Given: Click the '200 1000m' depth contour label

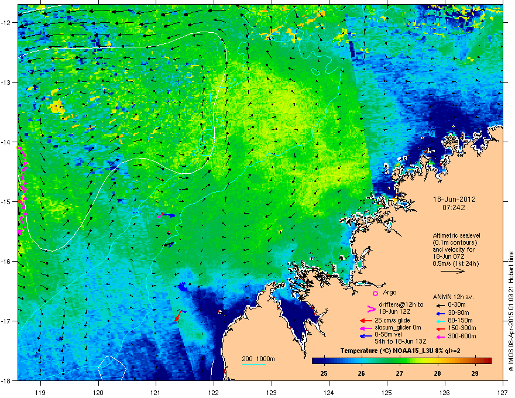Looking at the screenshot, I should pyautogui.click(x=258, y=359).
